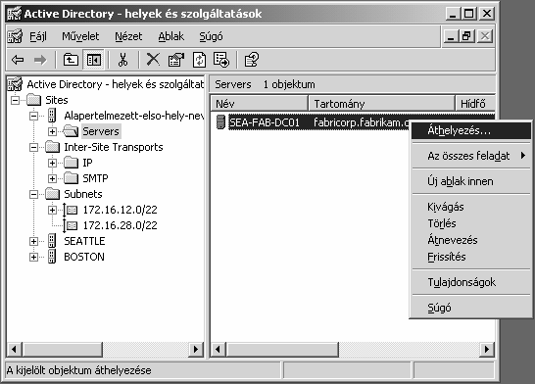Image resolution: width=535 pixels, height=384 pixels.
Task: Click left arrow of tree pane scrollbar
Action: [15, 349]
